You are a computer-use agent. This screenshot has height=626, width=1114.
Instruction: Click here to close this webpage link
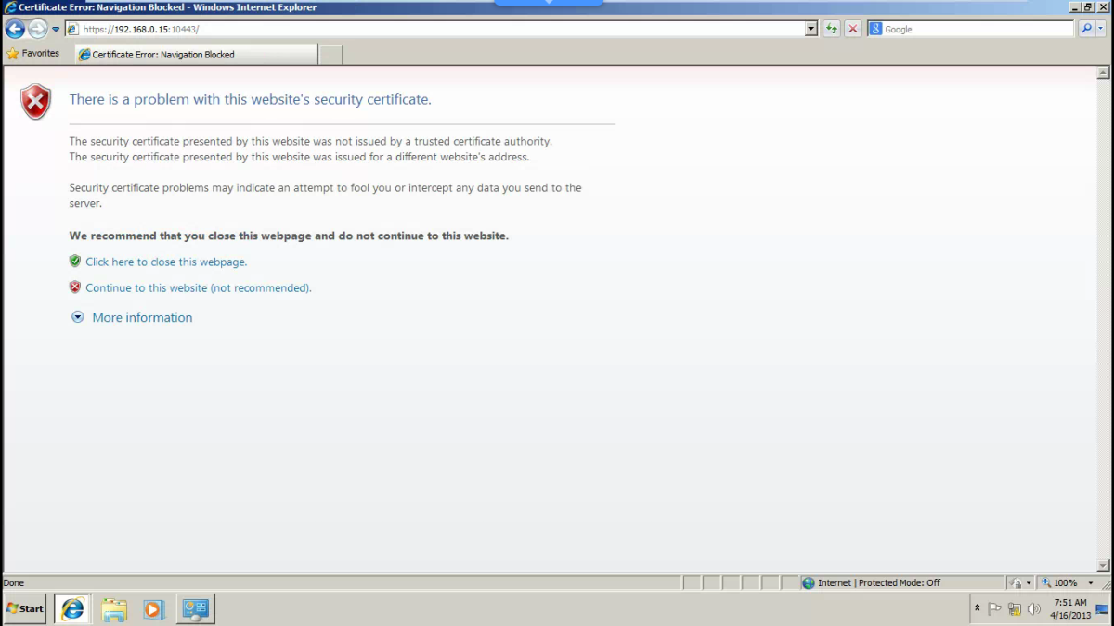(x=165, y=262)
